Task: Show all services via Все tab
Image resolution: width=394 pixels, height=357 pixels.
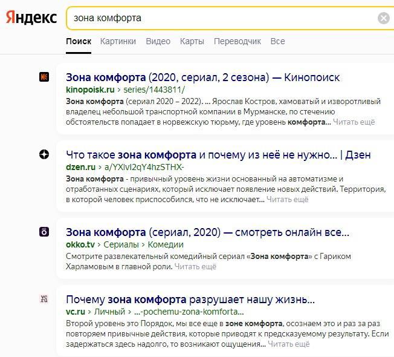Action: pyautogui.click(x=277, y=41)
